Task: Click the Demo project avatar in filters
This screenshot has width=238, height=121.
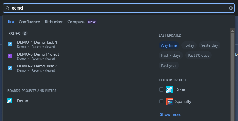Action: 169,89
